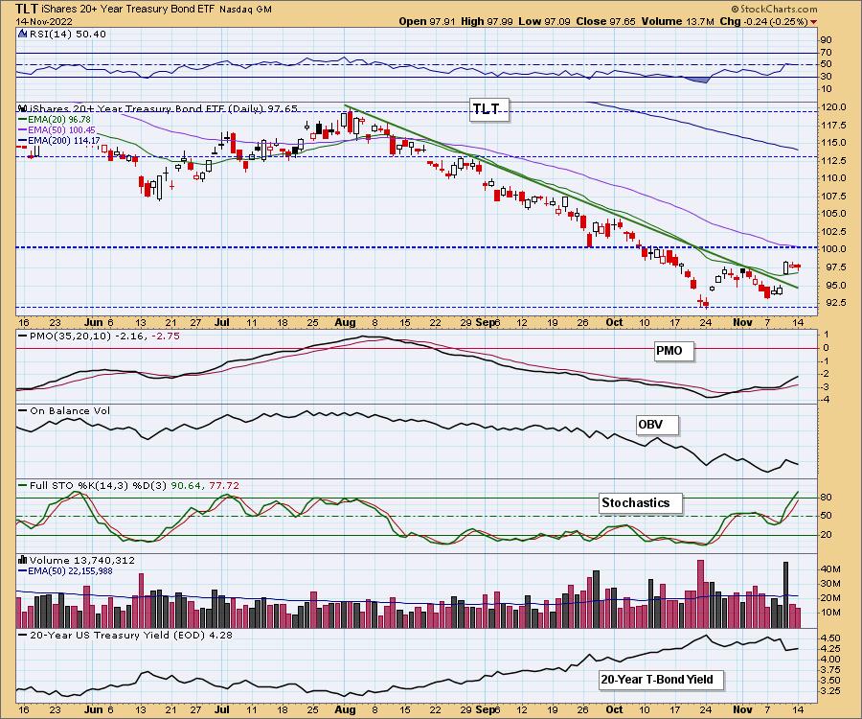Click the 92.5 price axis value
This screenshot has width=862, height=719.
(835, 303)
